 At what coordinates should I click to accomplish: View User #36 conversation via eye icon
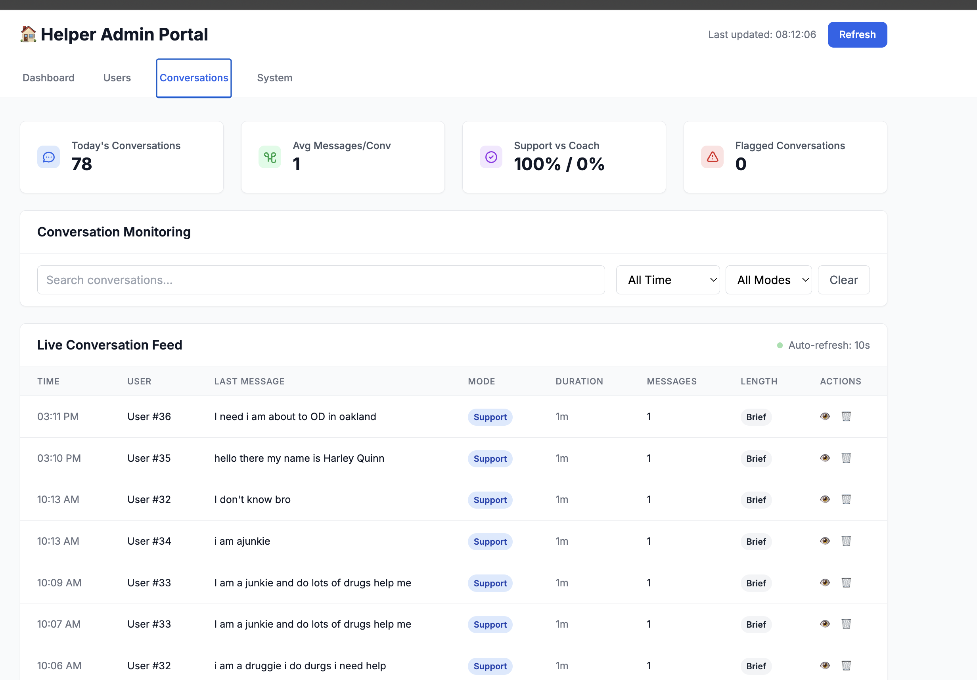pos(825,417)
